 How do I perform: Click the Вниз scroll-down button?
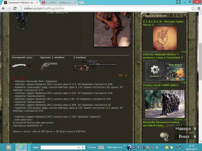[186, 136]
